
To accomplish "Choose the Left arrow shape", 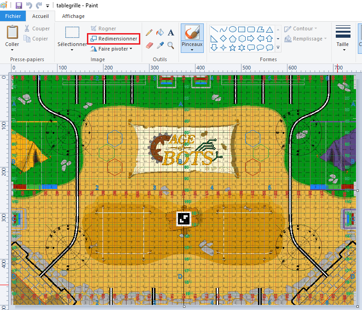I will pyautogui.click(x=260, y=39).
